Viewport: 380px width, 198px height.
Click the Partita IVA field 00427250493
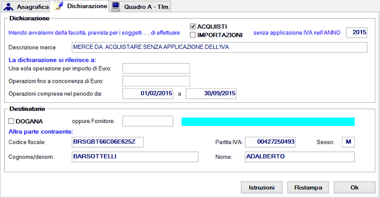(270, 142)
